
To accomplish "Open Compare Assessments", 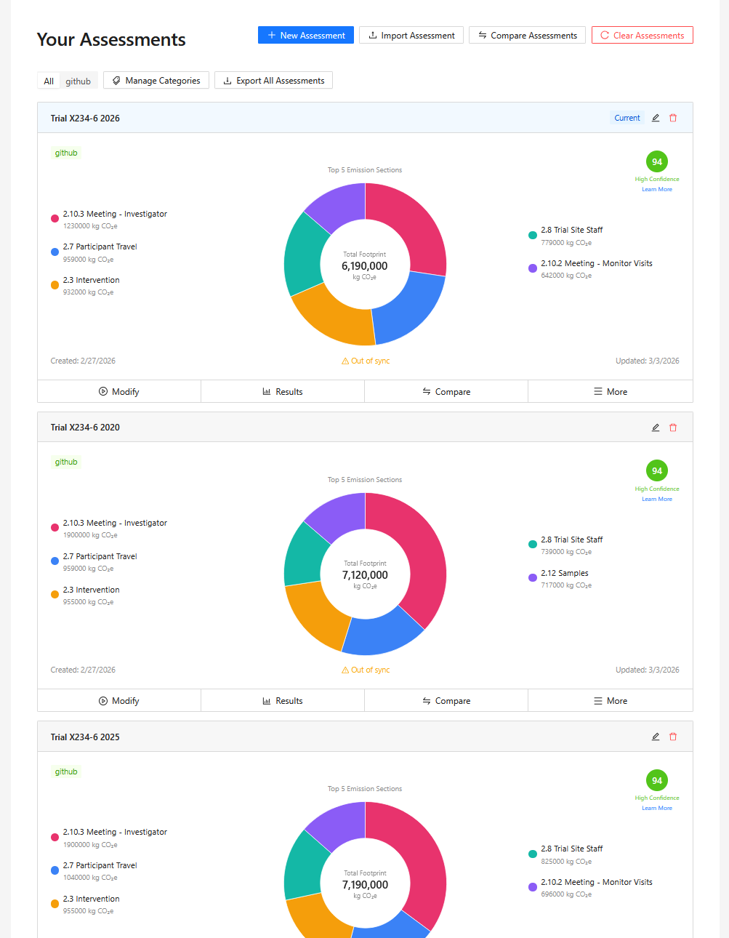I will click(x=527, y=35).
